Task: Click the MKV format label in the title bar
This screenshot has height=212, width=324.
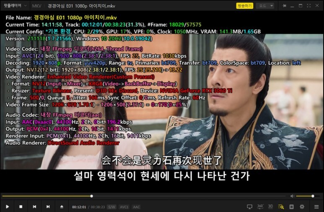Action: point(36,6)
